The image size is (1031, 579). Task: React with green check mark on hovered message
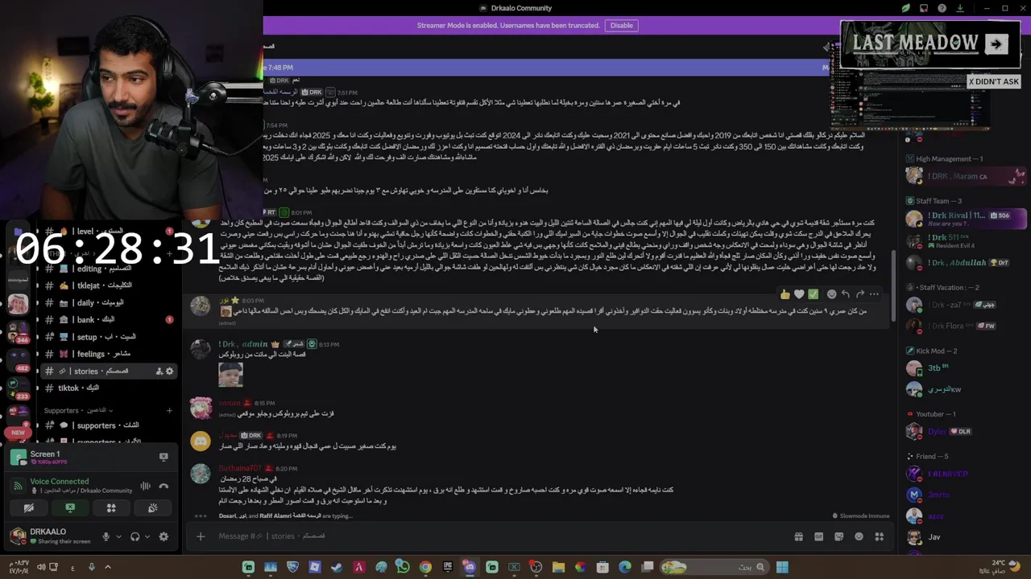click(x=814, y=294)
